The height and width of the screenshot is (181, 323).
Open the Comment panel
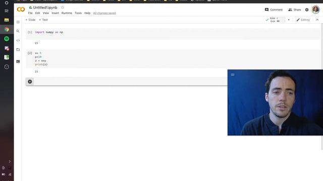[x=274, y=10]
